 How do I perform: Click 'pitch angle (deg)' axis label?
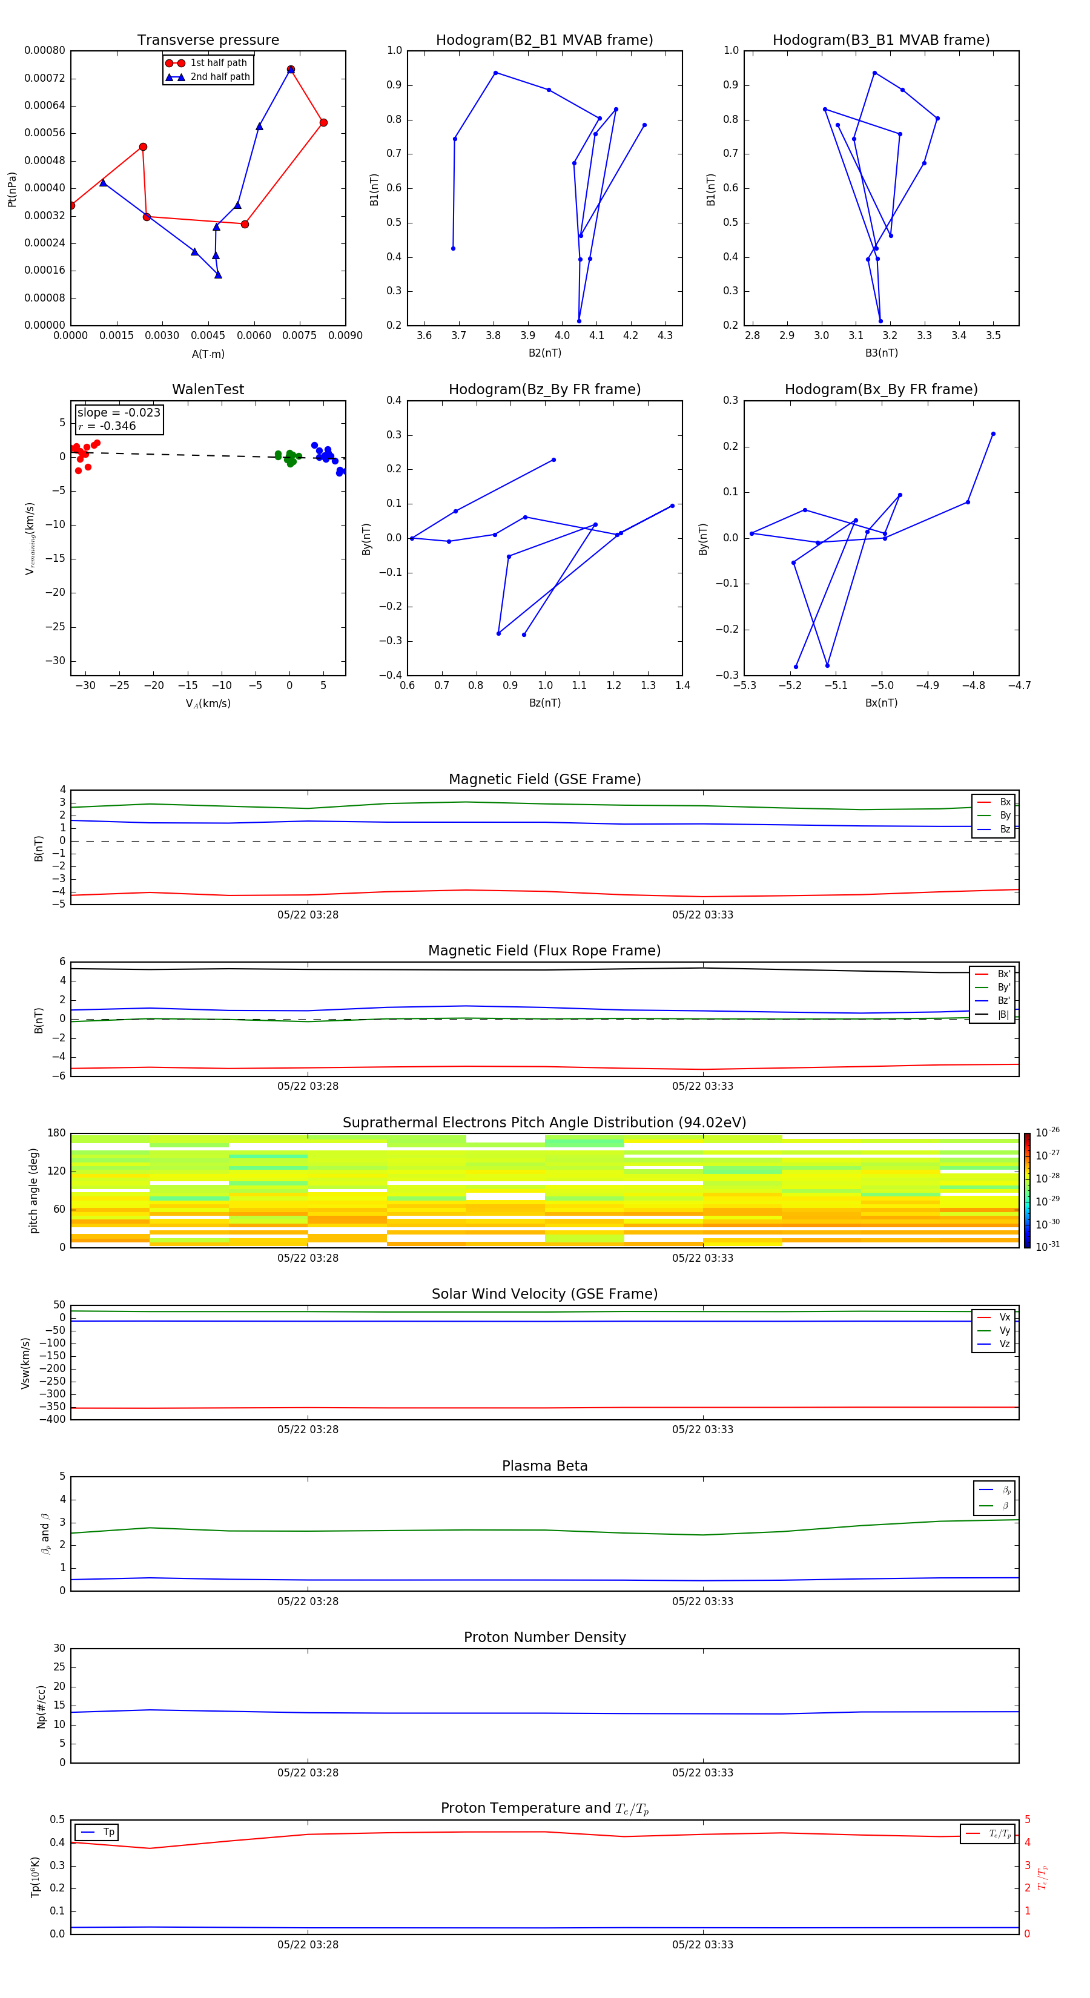coord(33,1190)
